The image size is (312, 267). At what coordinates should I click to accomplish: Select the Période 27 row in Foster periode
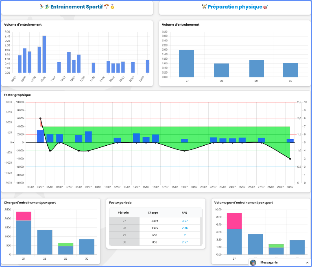pos(124,221)
